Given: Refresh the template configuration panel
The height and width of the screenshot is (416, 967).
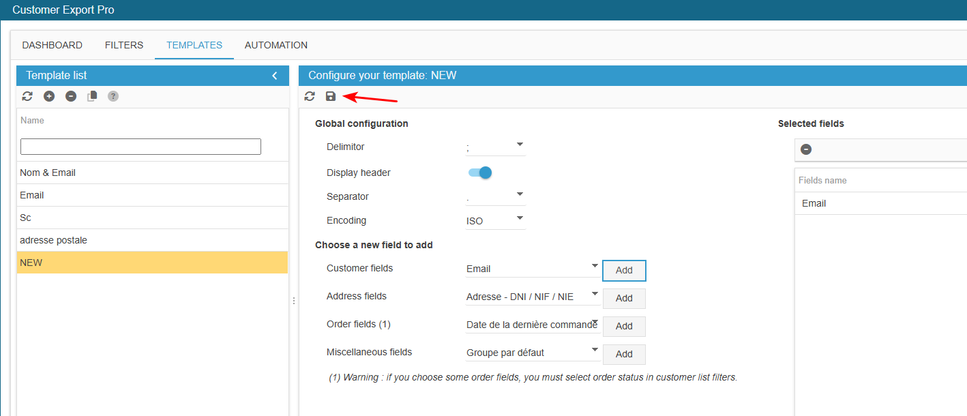Looking at the screenshot, I should click(x=310, y=96).
